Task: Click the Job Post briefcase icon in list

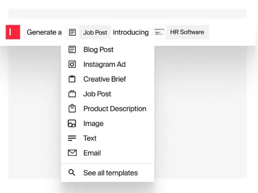Action: pyautogui.click(x=72, y=94)
